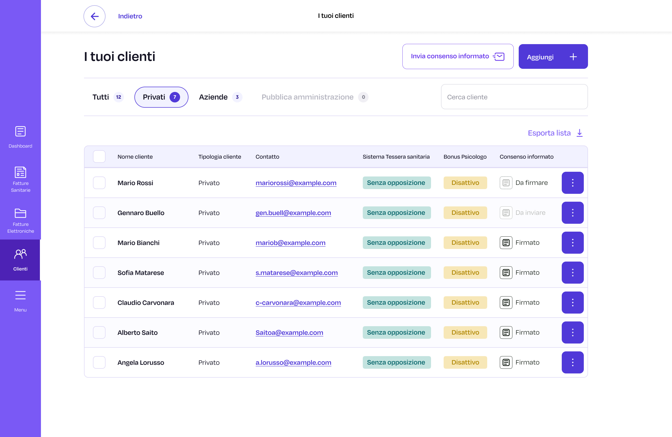This screenshot has width=672, height=437.
Task: Open Fatture Sanitarie in sidebar
Action: click(x=20, y=172)
